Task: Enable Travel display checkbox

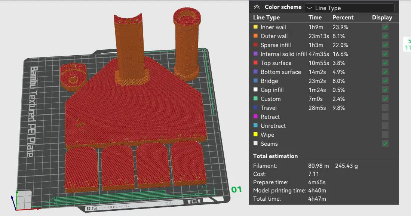Action: pos(385,108)
